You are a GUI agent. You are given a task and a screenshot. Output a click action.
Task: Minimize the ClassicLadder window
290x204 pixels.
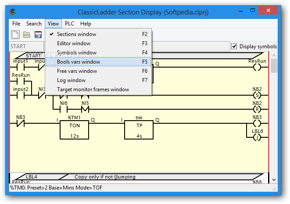[241, 11]
